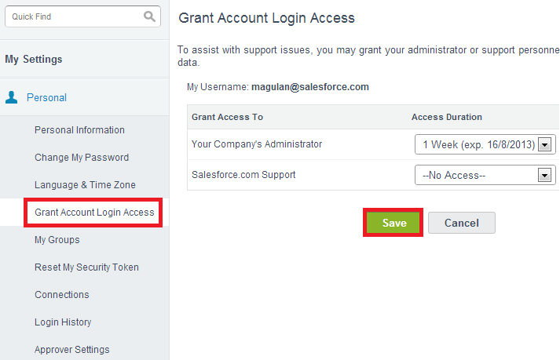The image size is (560, 360).
Task: Go to Change My Password
Action: (x=82, y=158)
